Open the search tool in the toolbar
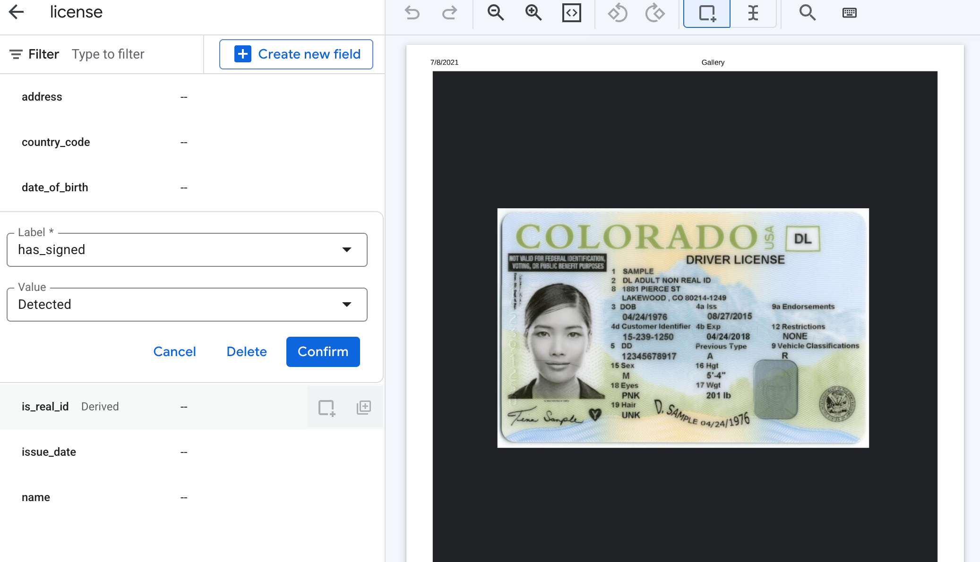This screenshot has height=562, width=980. pos(807,13)
